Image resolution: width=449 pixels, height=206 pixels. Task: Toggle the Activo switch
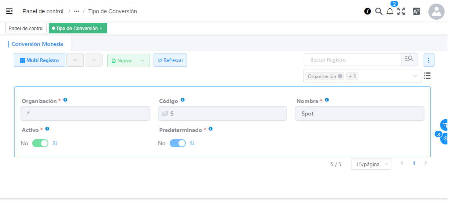point(40,143)
